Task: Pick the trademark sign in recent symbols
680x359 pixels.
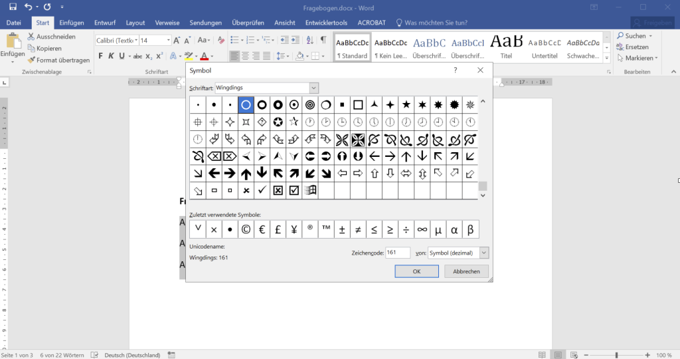Action: point(326,229)
